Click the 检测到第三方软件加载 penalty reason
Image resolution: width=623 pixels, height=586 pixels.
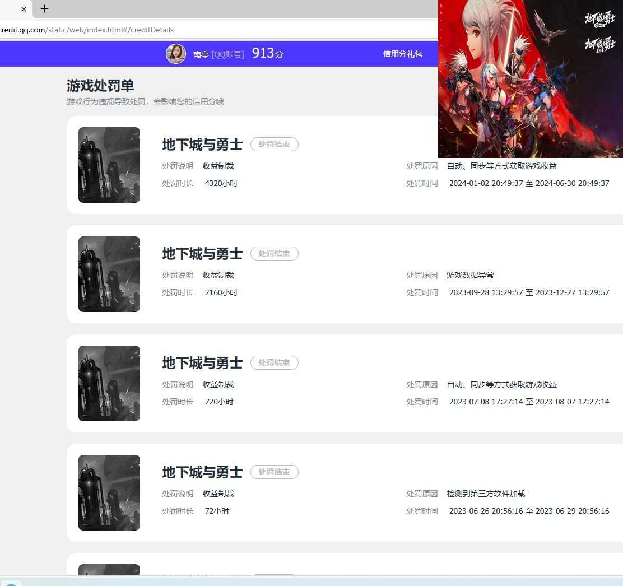[x=486, y=494]
